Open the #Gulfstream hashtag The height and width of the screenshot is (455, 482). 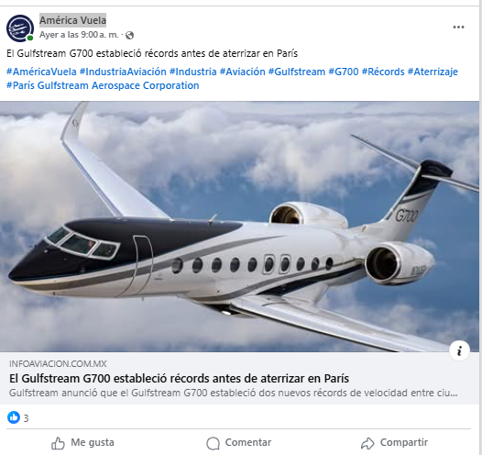tap(297, 72)
